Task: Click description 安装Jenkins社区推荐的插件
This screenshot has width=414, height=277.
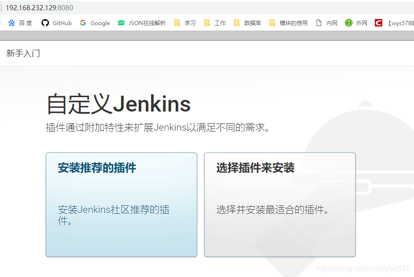Action: point(114,215)
